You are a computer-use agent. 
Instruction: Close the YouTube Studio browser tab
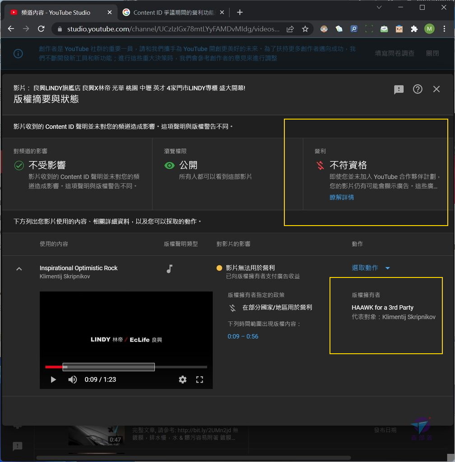point(110,12)
